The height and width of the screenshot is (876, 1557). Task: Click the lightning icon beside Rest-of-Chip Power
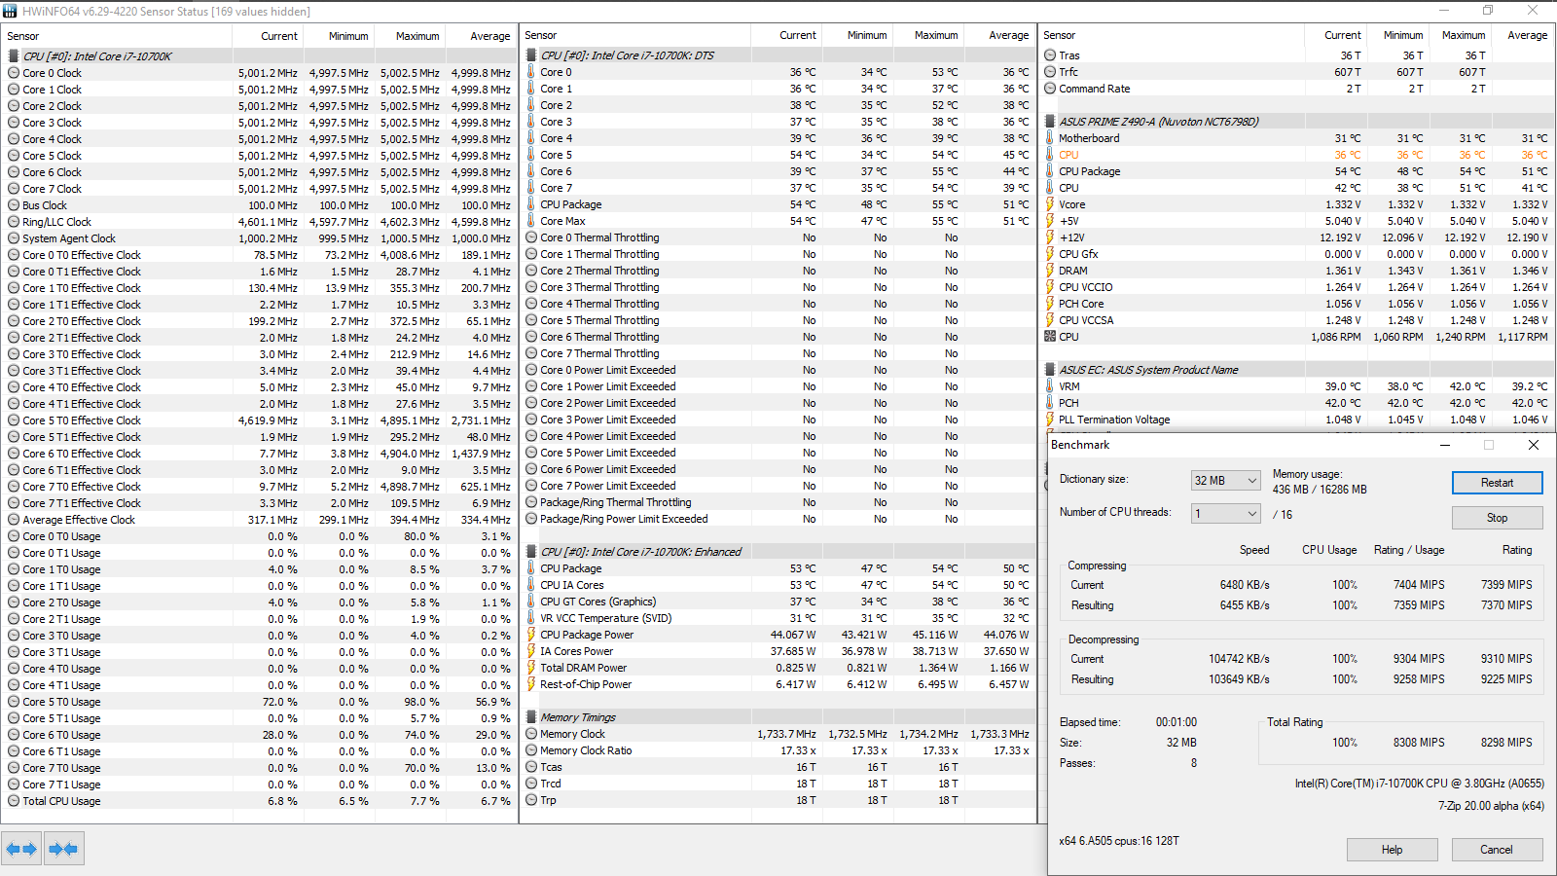[x=531, y=684]
